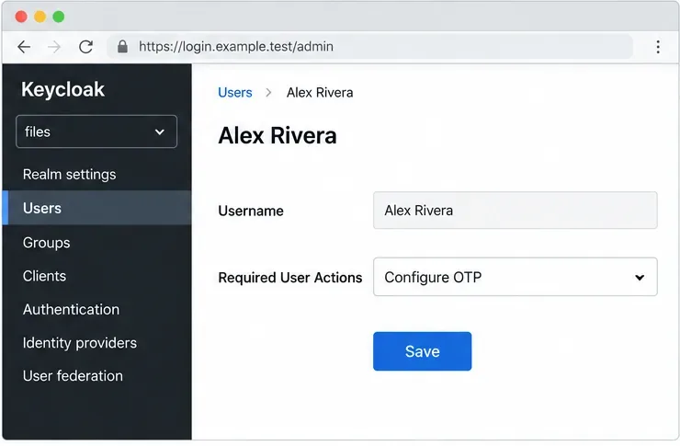Click the Username label
680x446 pixels.
point(251,211)
